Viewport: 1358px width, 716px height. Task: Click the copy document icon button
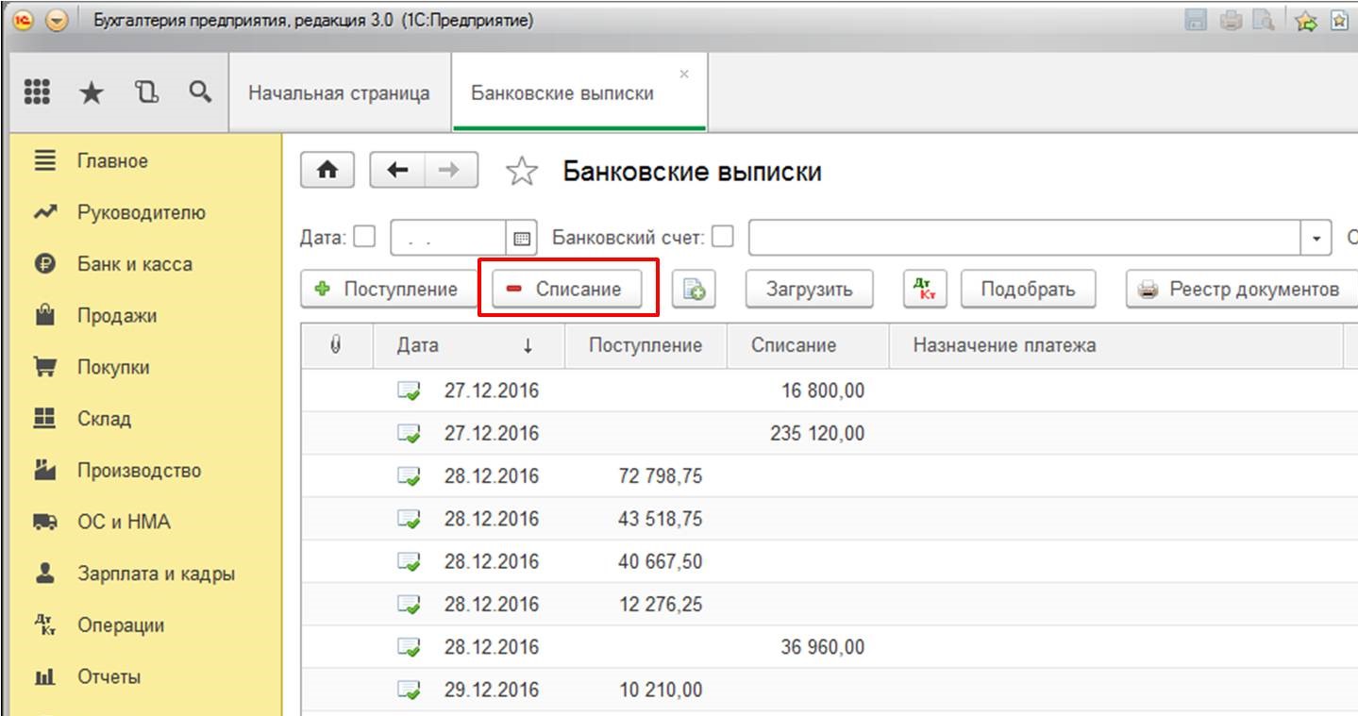(x=694, y=290)
